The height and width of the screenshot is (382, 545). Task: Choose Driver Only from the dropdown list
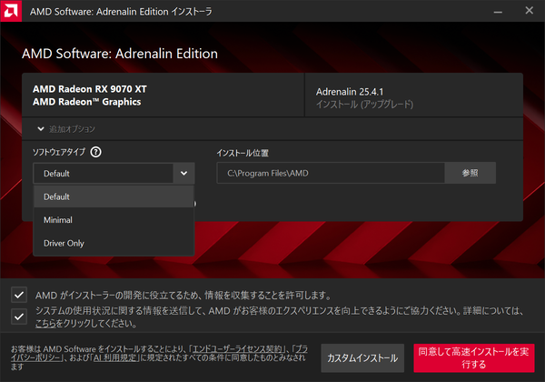tap(114, 243)
